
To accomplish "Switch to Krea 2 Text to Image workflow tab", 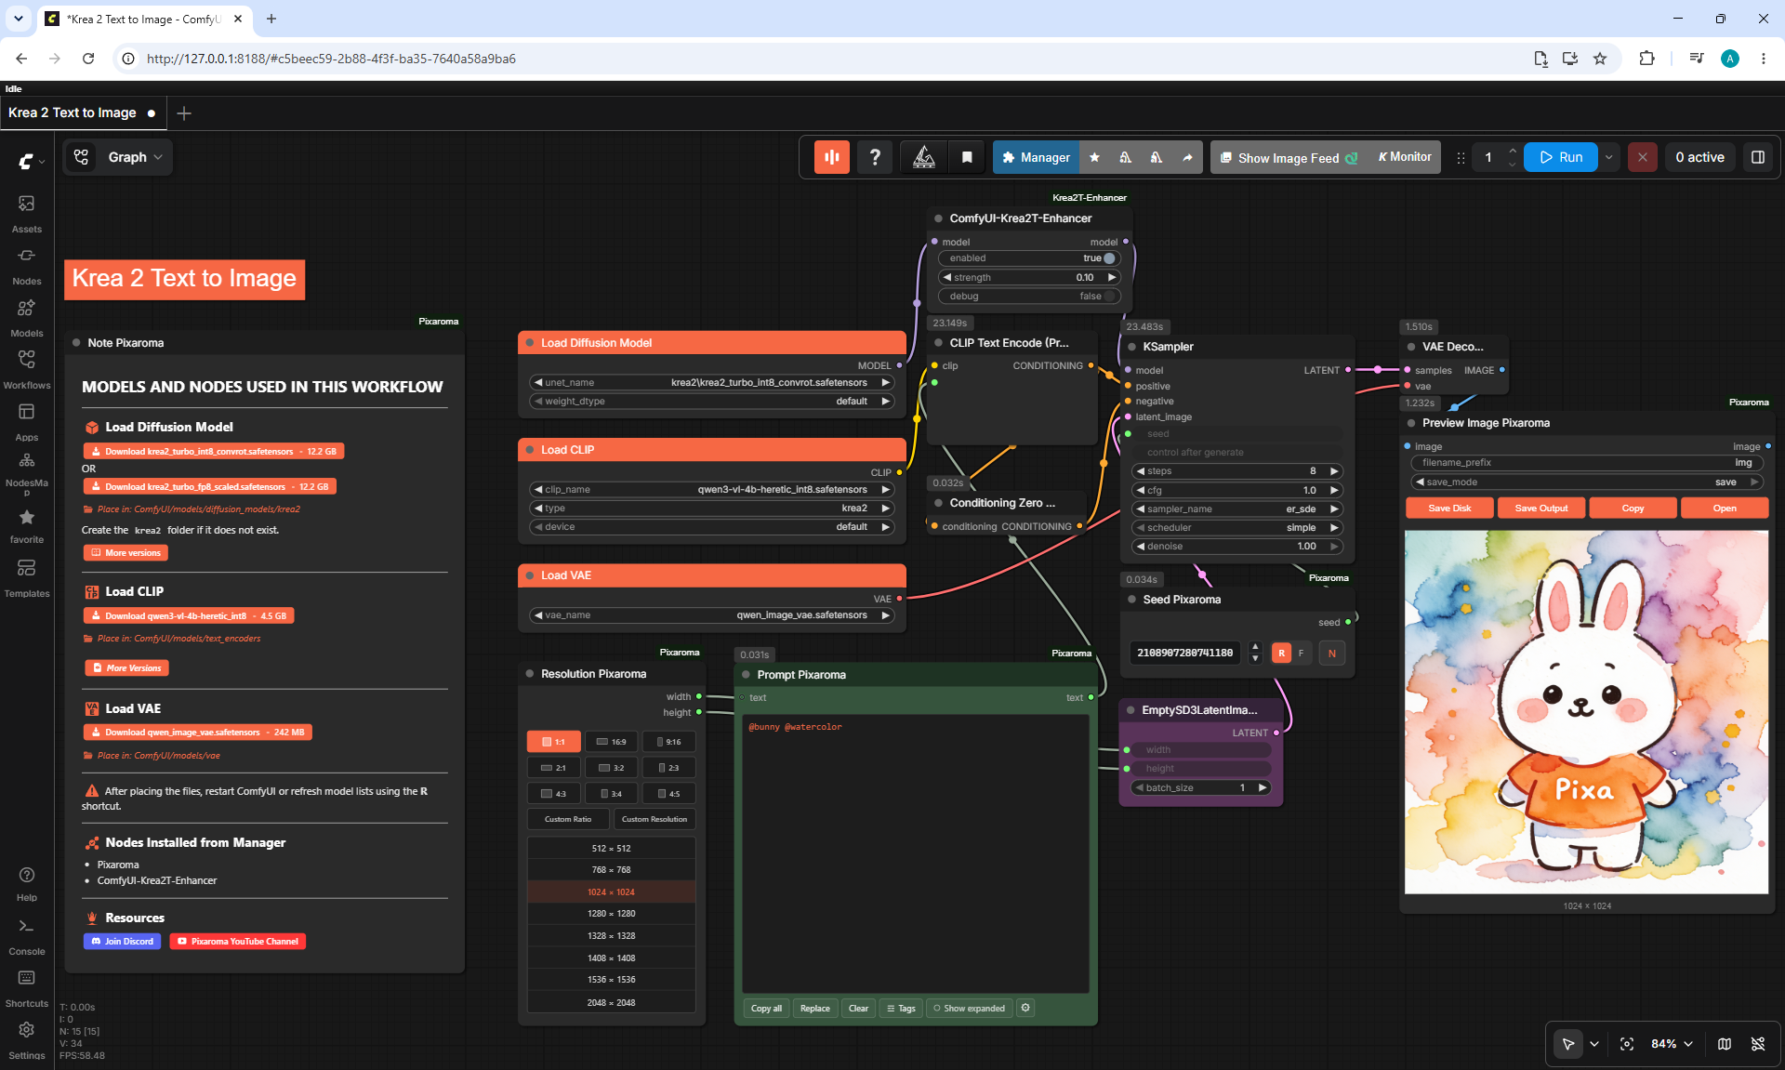I will tap(73, 112).
